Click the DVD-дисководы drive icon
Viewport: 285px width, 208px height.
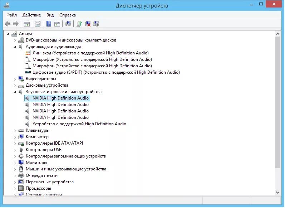click(21, 40)
